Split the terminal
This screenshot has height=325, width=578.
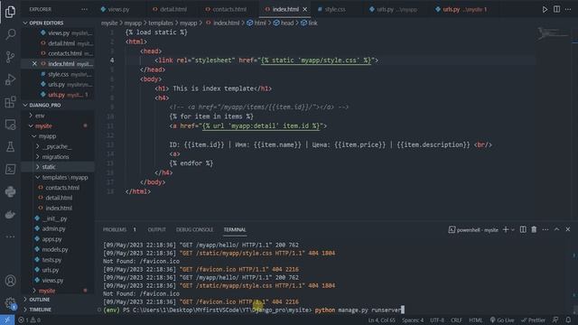coord(523,229)
